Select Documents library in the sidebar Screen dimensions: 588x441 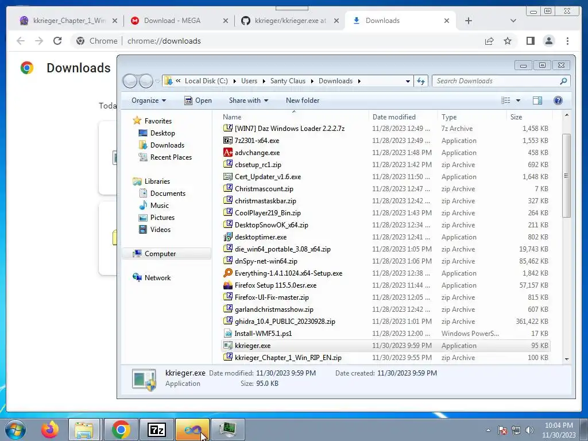[x=168, y=194]
